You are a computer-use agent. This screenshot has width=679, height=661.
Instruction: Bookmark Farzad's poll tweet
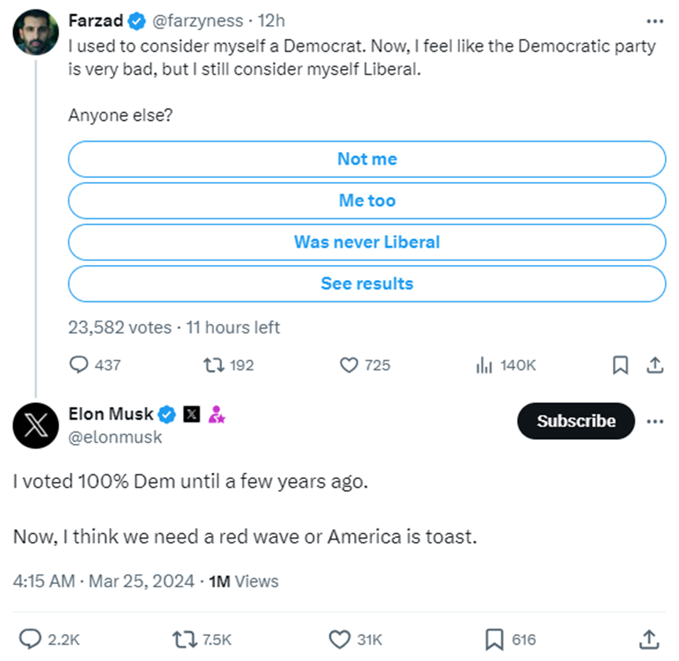point(619,365)
